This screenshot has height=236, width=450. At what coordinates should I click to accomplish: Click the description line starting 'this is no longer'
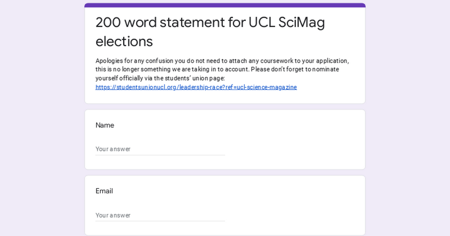[172, 69]
